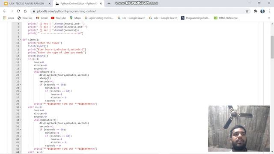
Task: Open the Apps grid shortcut
Action: pos(9,18)
